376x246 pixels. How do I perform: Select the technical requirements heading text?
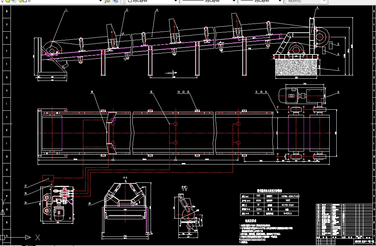251,221
